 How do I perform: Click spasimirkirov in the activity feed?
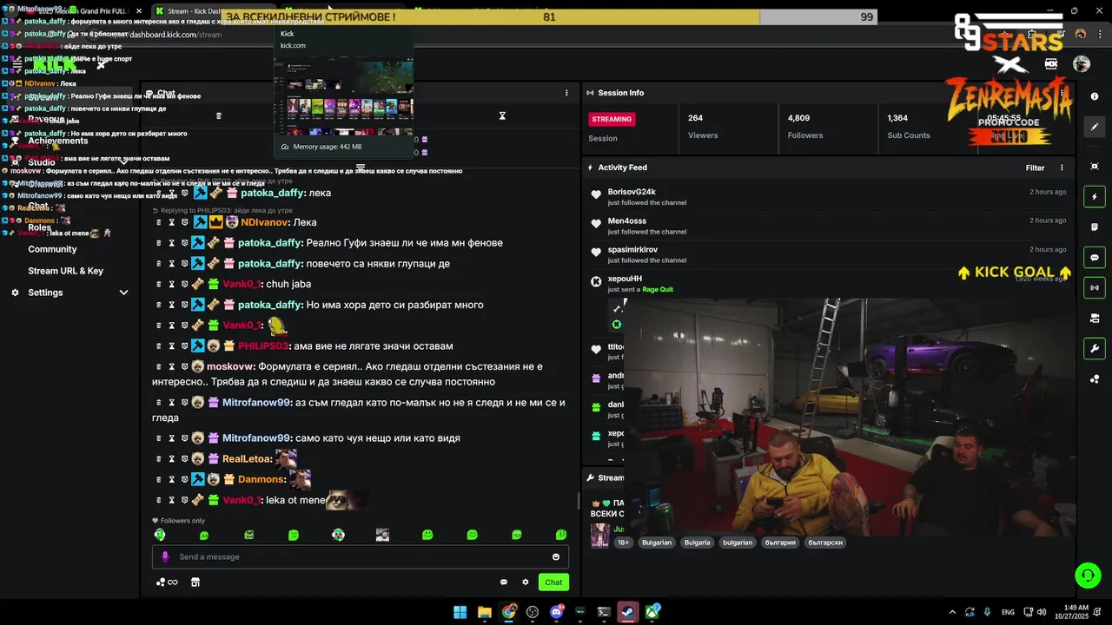pos(632,250)
